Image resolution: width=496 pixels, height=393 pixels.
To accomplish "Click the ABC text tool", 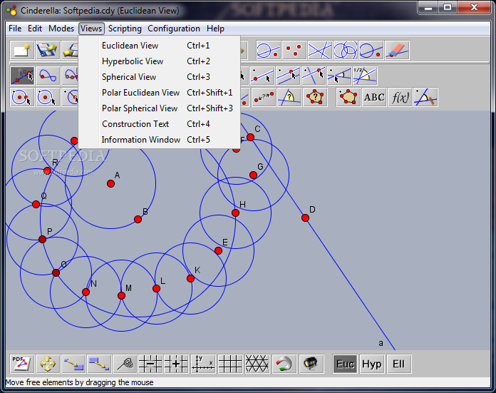I will 374,97.
